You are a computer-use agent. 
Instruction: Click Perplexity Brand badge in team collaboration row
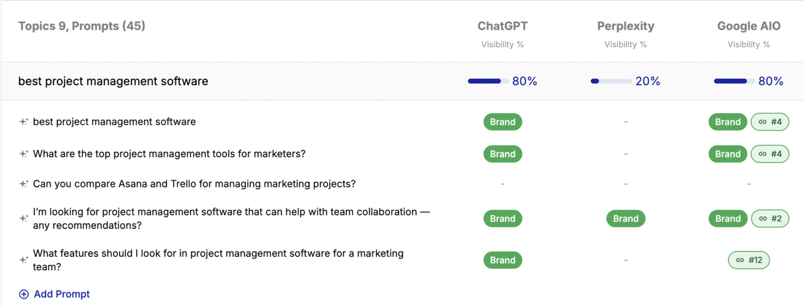(626, 219)
